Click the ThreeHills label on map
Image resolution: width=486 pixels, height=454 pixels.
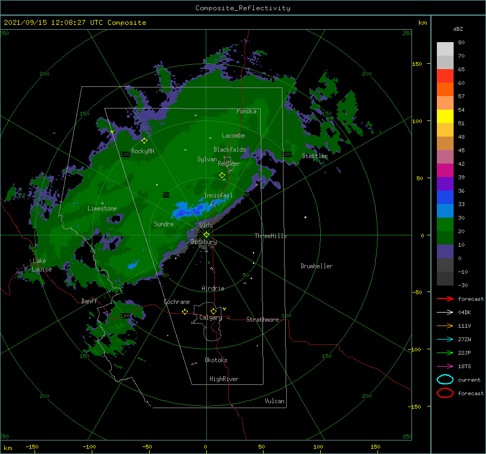click(271, 236)
